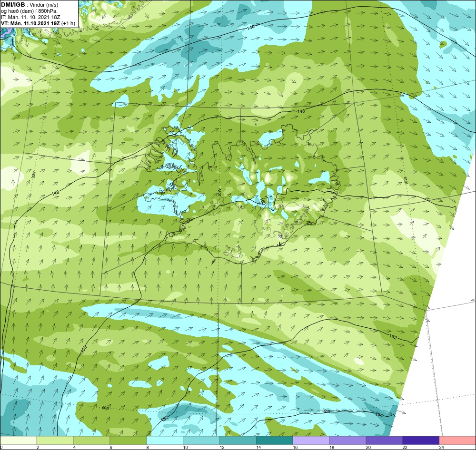Click the 'og hæð (dam) í 850hPa.' line
The width and height of the screenshot is (476, 450).
[28, 11]
